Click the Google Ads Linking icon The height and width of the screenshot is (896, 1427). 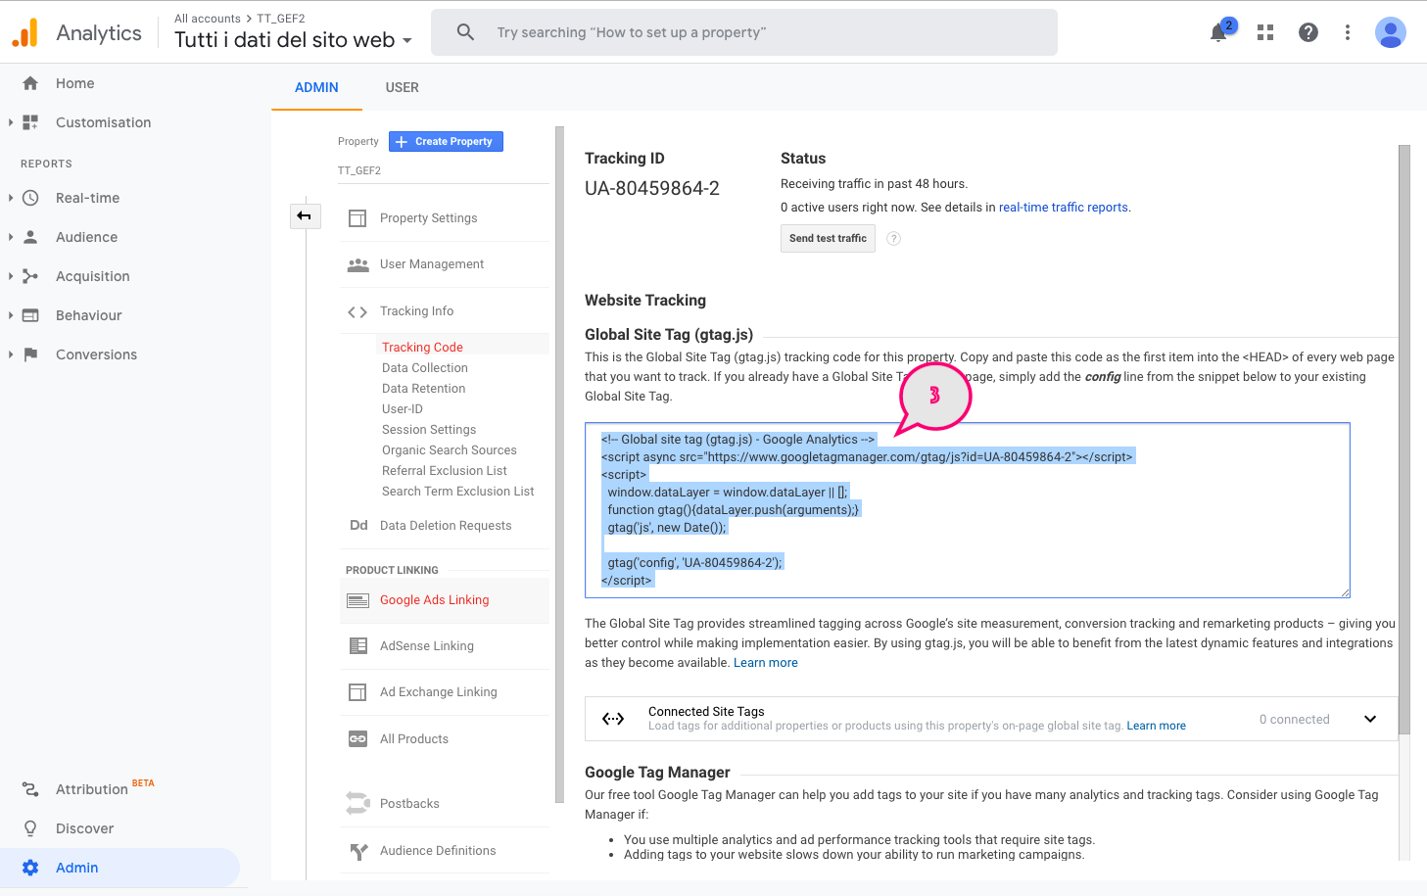tap(357, 600)
